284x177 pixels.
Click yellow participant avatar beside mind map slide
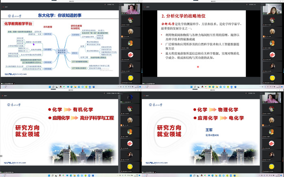point(130,76)
